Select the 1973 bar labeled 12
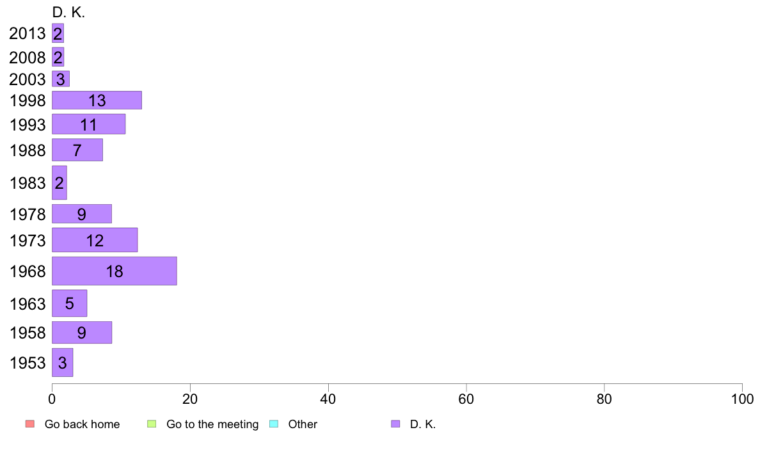 (x=95, y=240)
